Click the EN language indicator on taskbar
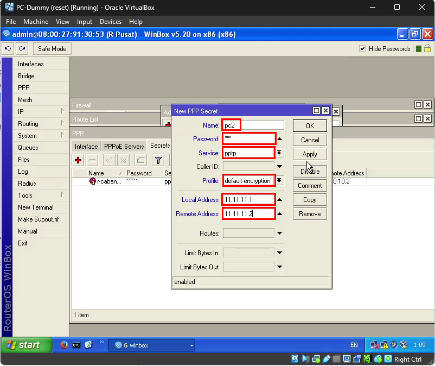The image size is (435, 366). pyautogui.click(x=354, y=345)
